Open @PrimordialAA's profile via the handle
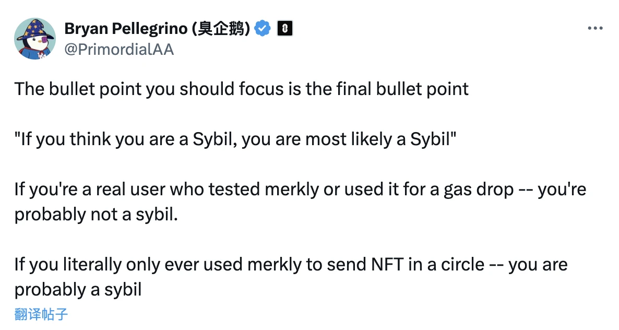Screen dimensions: 619x330 120,50
